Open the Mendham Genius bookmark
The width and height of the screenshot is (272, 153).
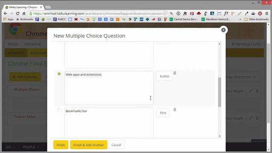click(x=216, y=19)
